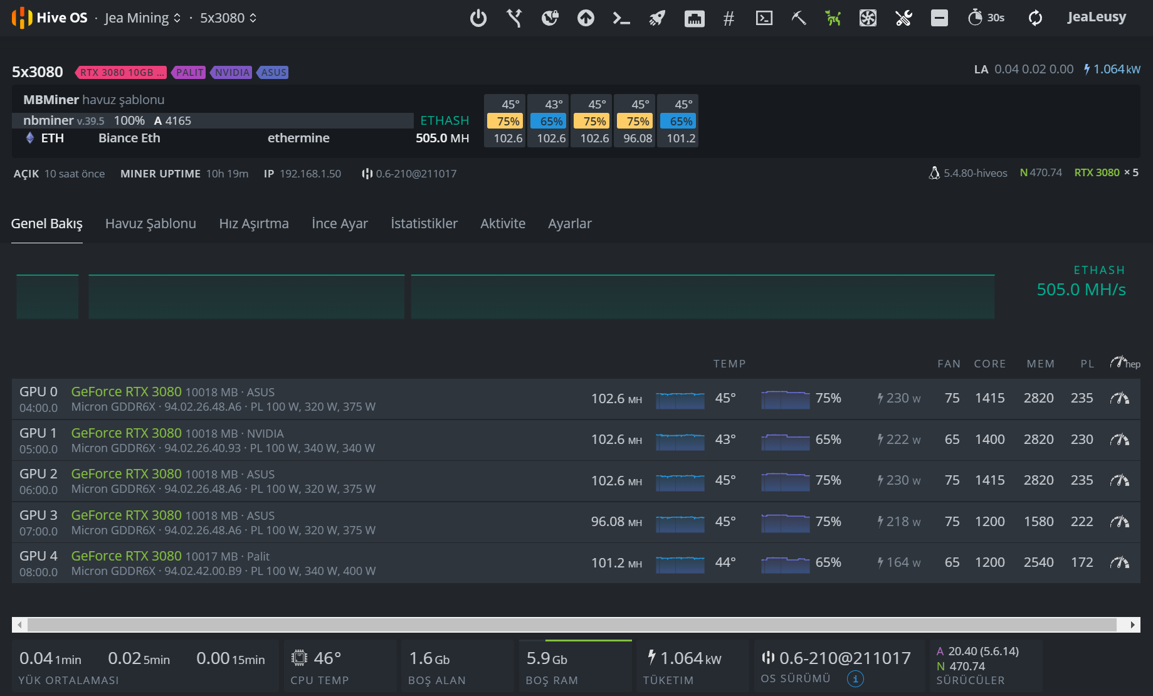Click the 30s refresh timer
The width and height of the screenshot is (1153, 696).
(x=986, y=18)
